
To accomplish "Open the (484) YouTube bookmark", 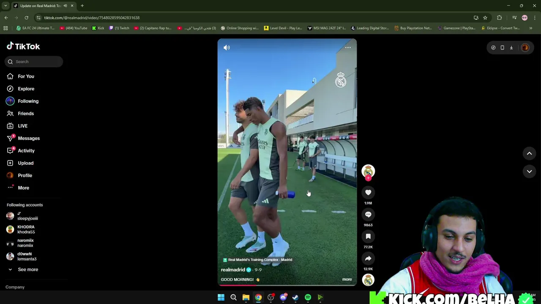I will [x=74, y=28].
